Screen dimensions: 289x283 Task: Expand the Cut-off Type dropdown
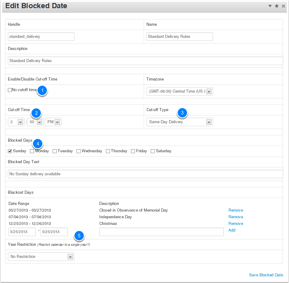179,122
